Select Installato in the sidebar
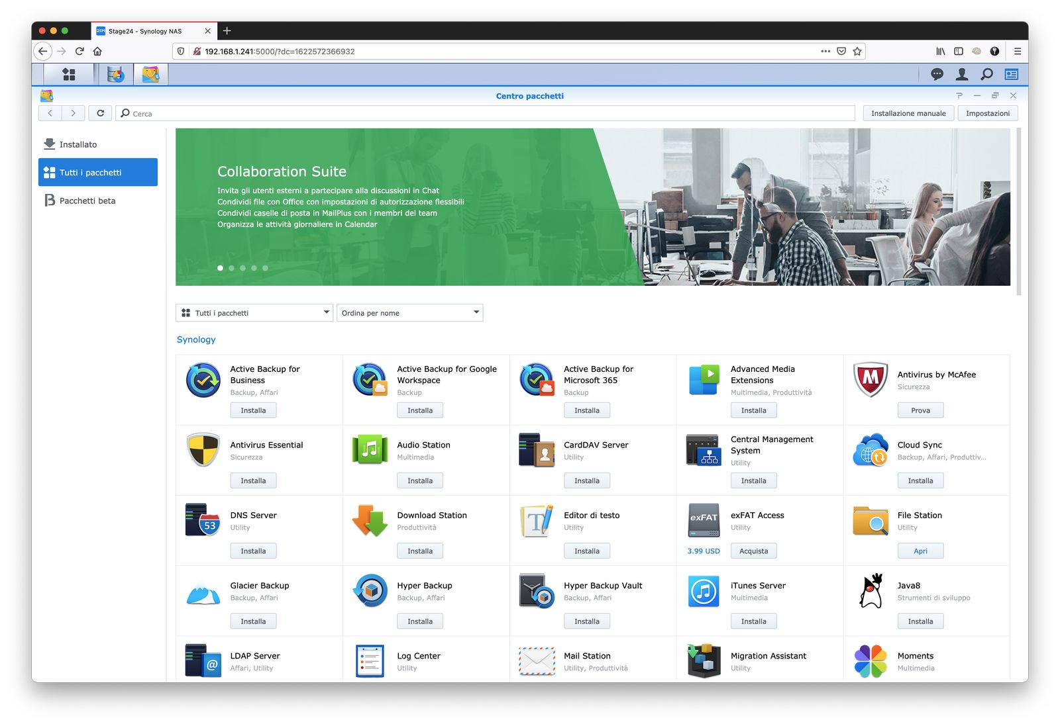This screenshot has width=1060, height=724. 98,144
